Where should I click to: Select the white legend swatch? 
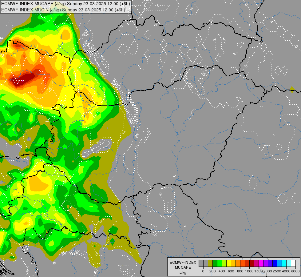point(293,263)
